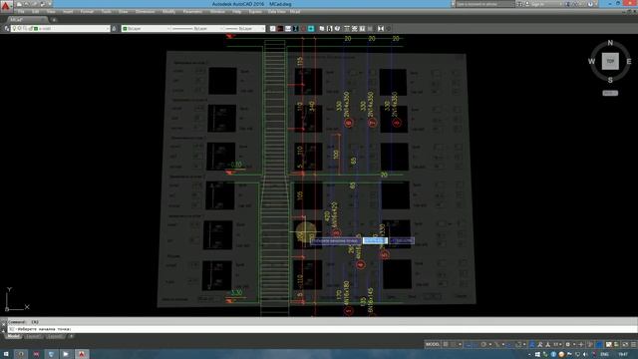Expand the ByLayer linetype dropdown
This screenshot has height=359, width=638.
click(x=222, y=29)
